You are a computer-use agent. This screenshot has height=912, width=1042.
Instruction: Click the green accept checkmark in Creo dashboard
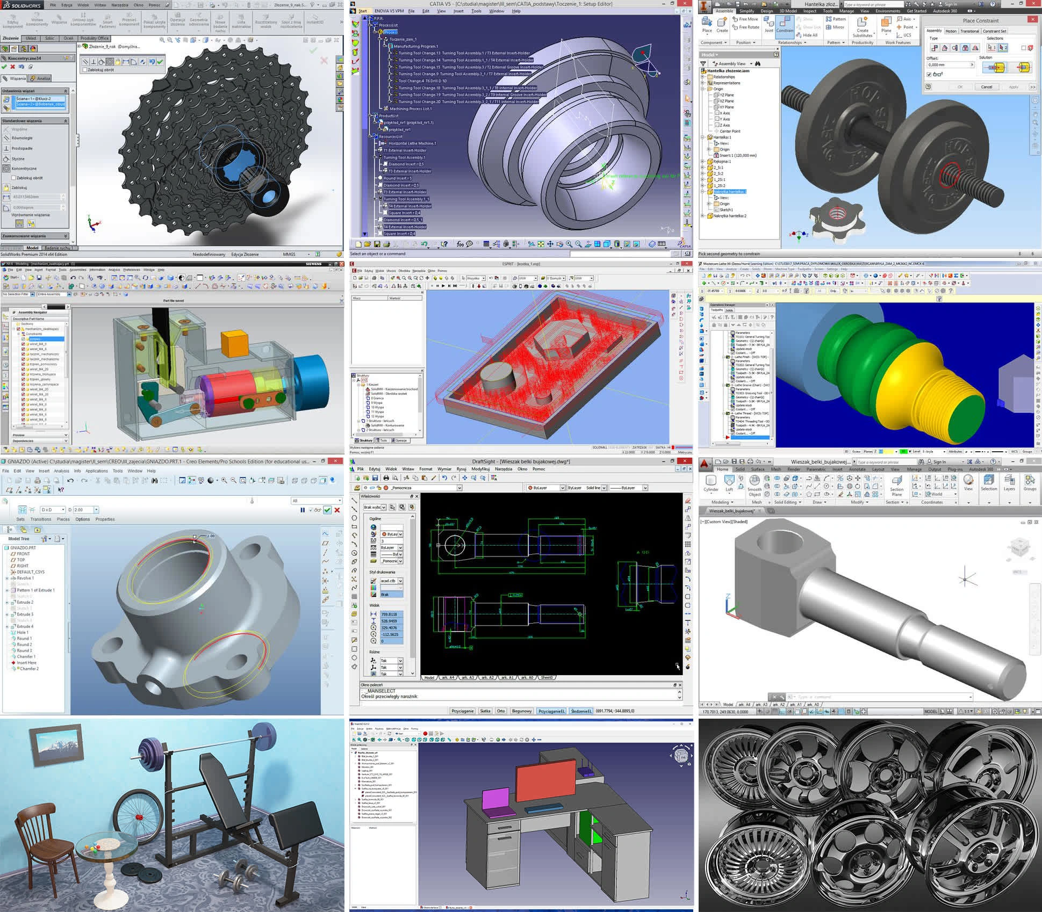(327, 510)
